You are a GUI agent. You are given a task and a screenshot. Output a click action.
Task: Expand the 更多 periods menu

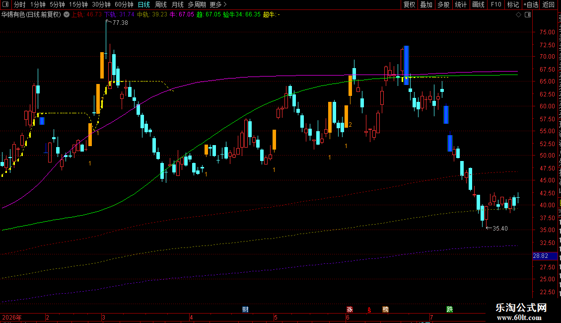click(x=218, y=4)
